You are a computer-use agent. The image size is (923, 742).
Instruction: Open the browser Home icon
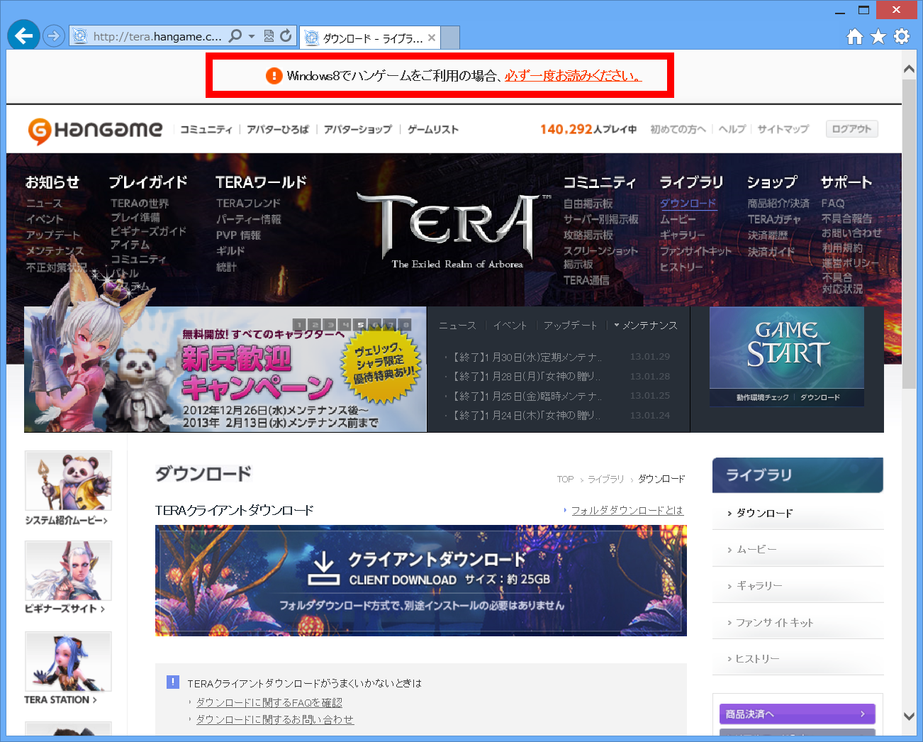pos(855,36)
